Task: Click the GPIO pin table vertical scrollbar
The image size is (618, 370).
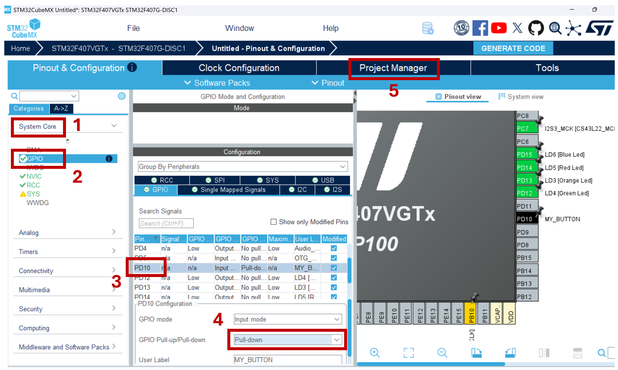Action: pyautogui.click(x=349, y=270)
